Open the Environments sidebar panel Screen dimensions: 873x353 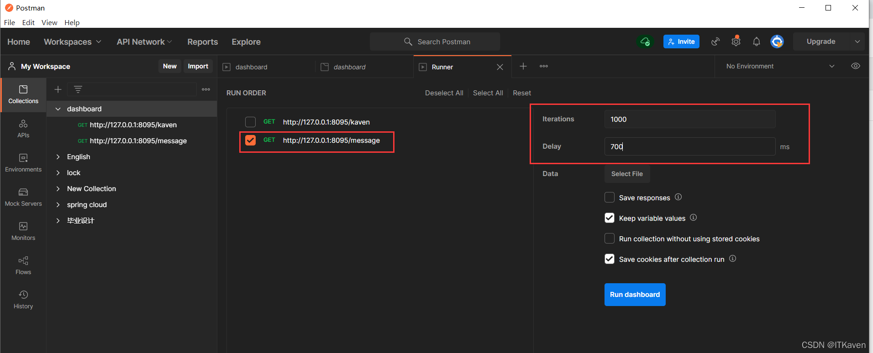23,163
